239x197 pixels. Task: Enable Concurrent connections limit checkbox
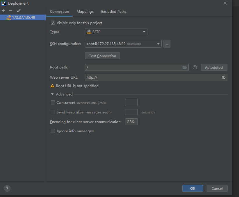tap(53, 102)
